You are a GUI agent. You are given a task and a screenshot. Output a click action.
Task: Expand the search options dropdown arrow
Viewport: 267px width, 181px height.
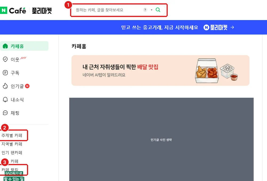tap(151, 10)
